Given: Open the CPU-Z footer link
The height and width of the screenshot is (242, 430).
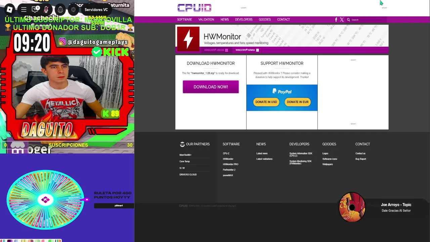Looking at the screenshot, I should click(x=226, y=154).
